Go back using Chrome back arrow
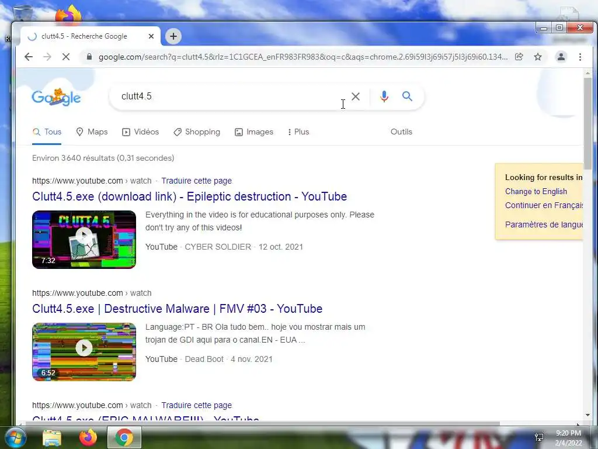 click(x=29, y=57)
